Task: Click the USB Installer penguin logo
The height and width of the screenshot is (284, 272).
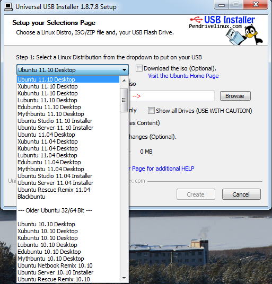Action: pyautogui.click(x=226, y=30)
